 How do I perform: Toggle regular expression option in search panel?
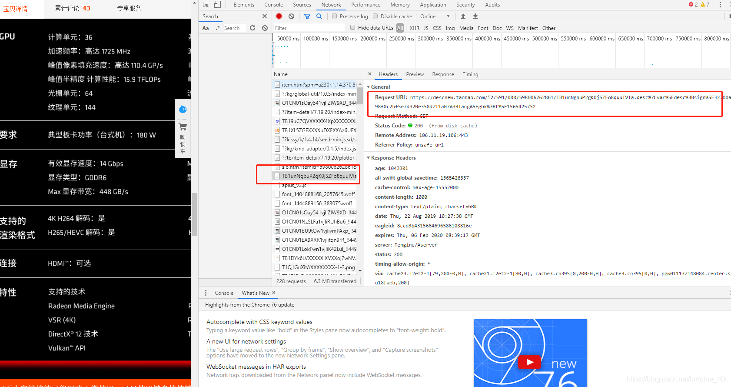(218, 28)
